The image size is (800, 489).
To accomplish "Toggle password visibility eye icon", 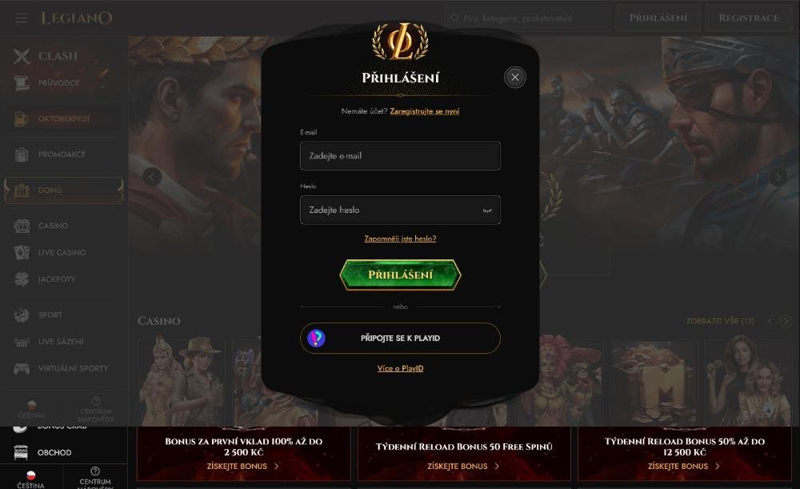I will [487, 210].
